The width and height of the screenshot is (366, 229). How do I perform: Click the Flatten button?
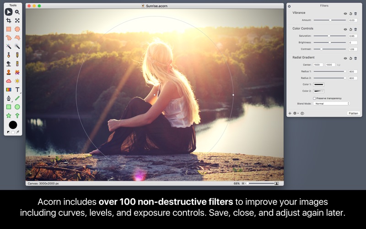click(x=353, y=113)
